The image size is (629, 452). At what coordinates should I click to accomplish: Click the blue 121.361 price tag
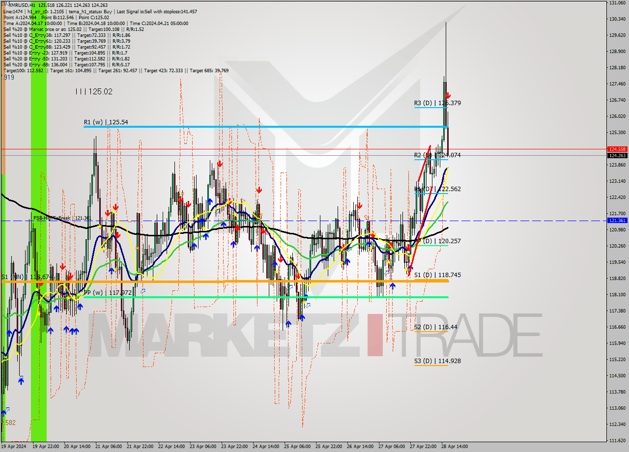[617, 221]
